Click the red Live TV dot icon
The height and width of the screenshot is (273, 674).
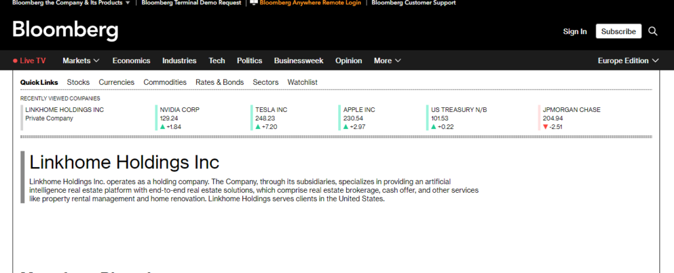[x=16, y=61]
